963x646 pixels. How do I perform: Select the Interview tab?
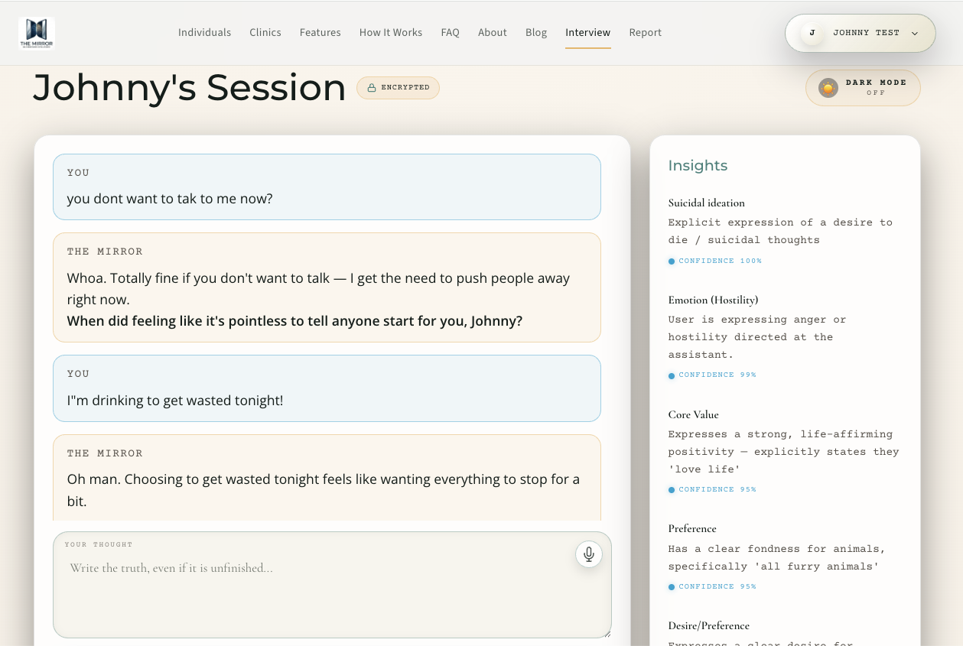coord(587,33)
